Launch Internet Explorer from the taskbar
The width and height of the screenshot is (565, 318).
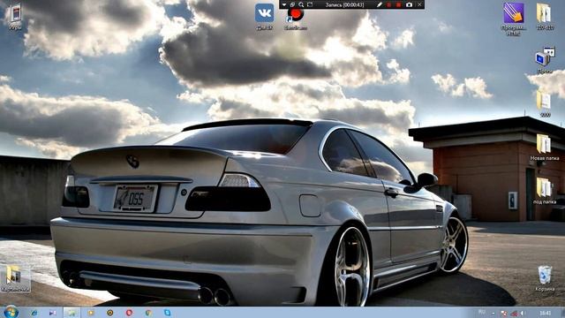(x=34, y=313)
